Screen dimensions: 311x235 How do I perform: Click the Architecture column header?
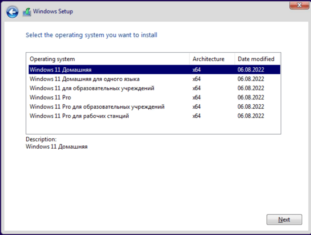point(208,59)
